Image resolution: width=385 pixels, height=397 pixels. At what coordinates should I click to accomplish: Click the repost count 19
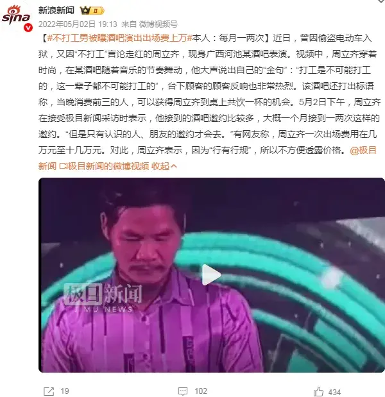(x=65, y=391)
